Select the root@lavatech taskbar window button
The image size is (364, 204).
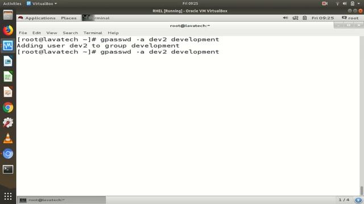tap(61, 200)
